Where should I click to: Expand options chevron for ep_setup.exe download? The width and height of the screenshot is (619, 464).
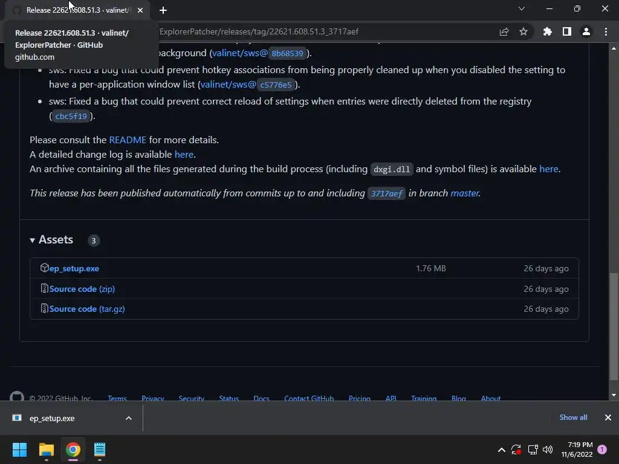coord(129,418)
